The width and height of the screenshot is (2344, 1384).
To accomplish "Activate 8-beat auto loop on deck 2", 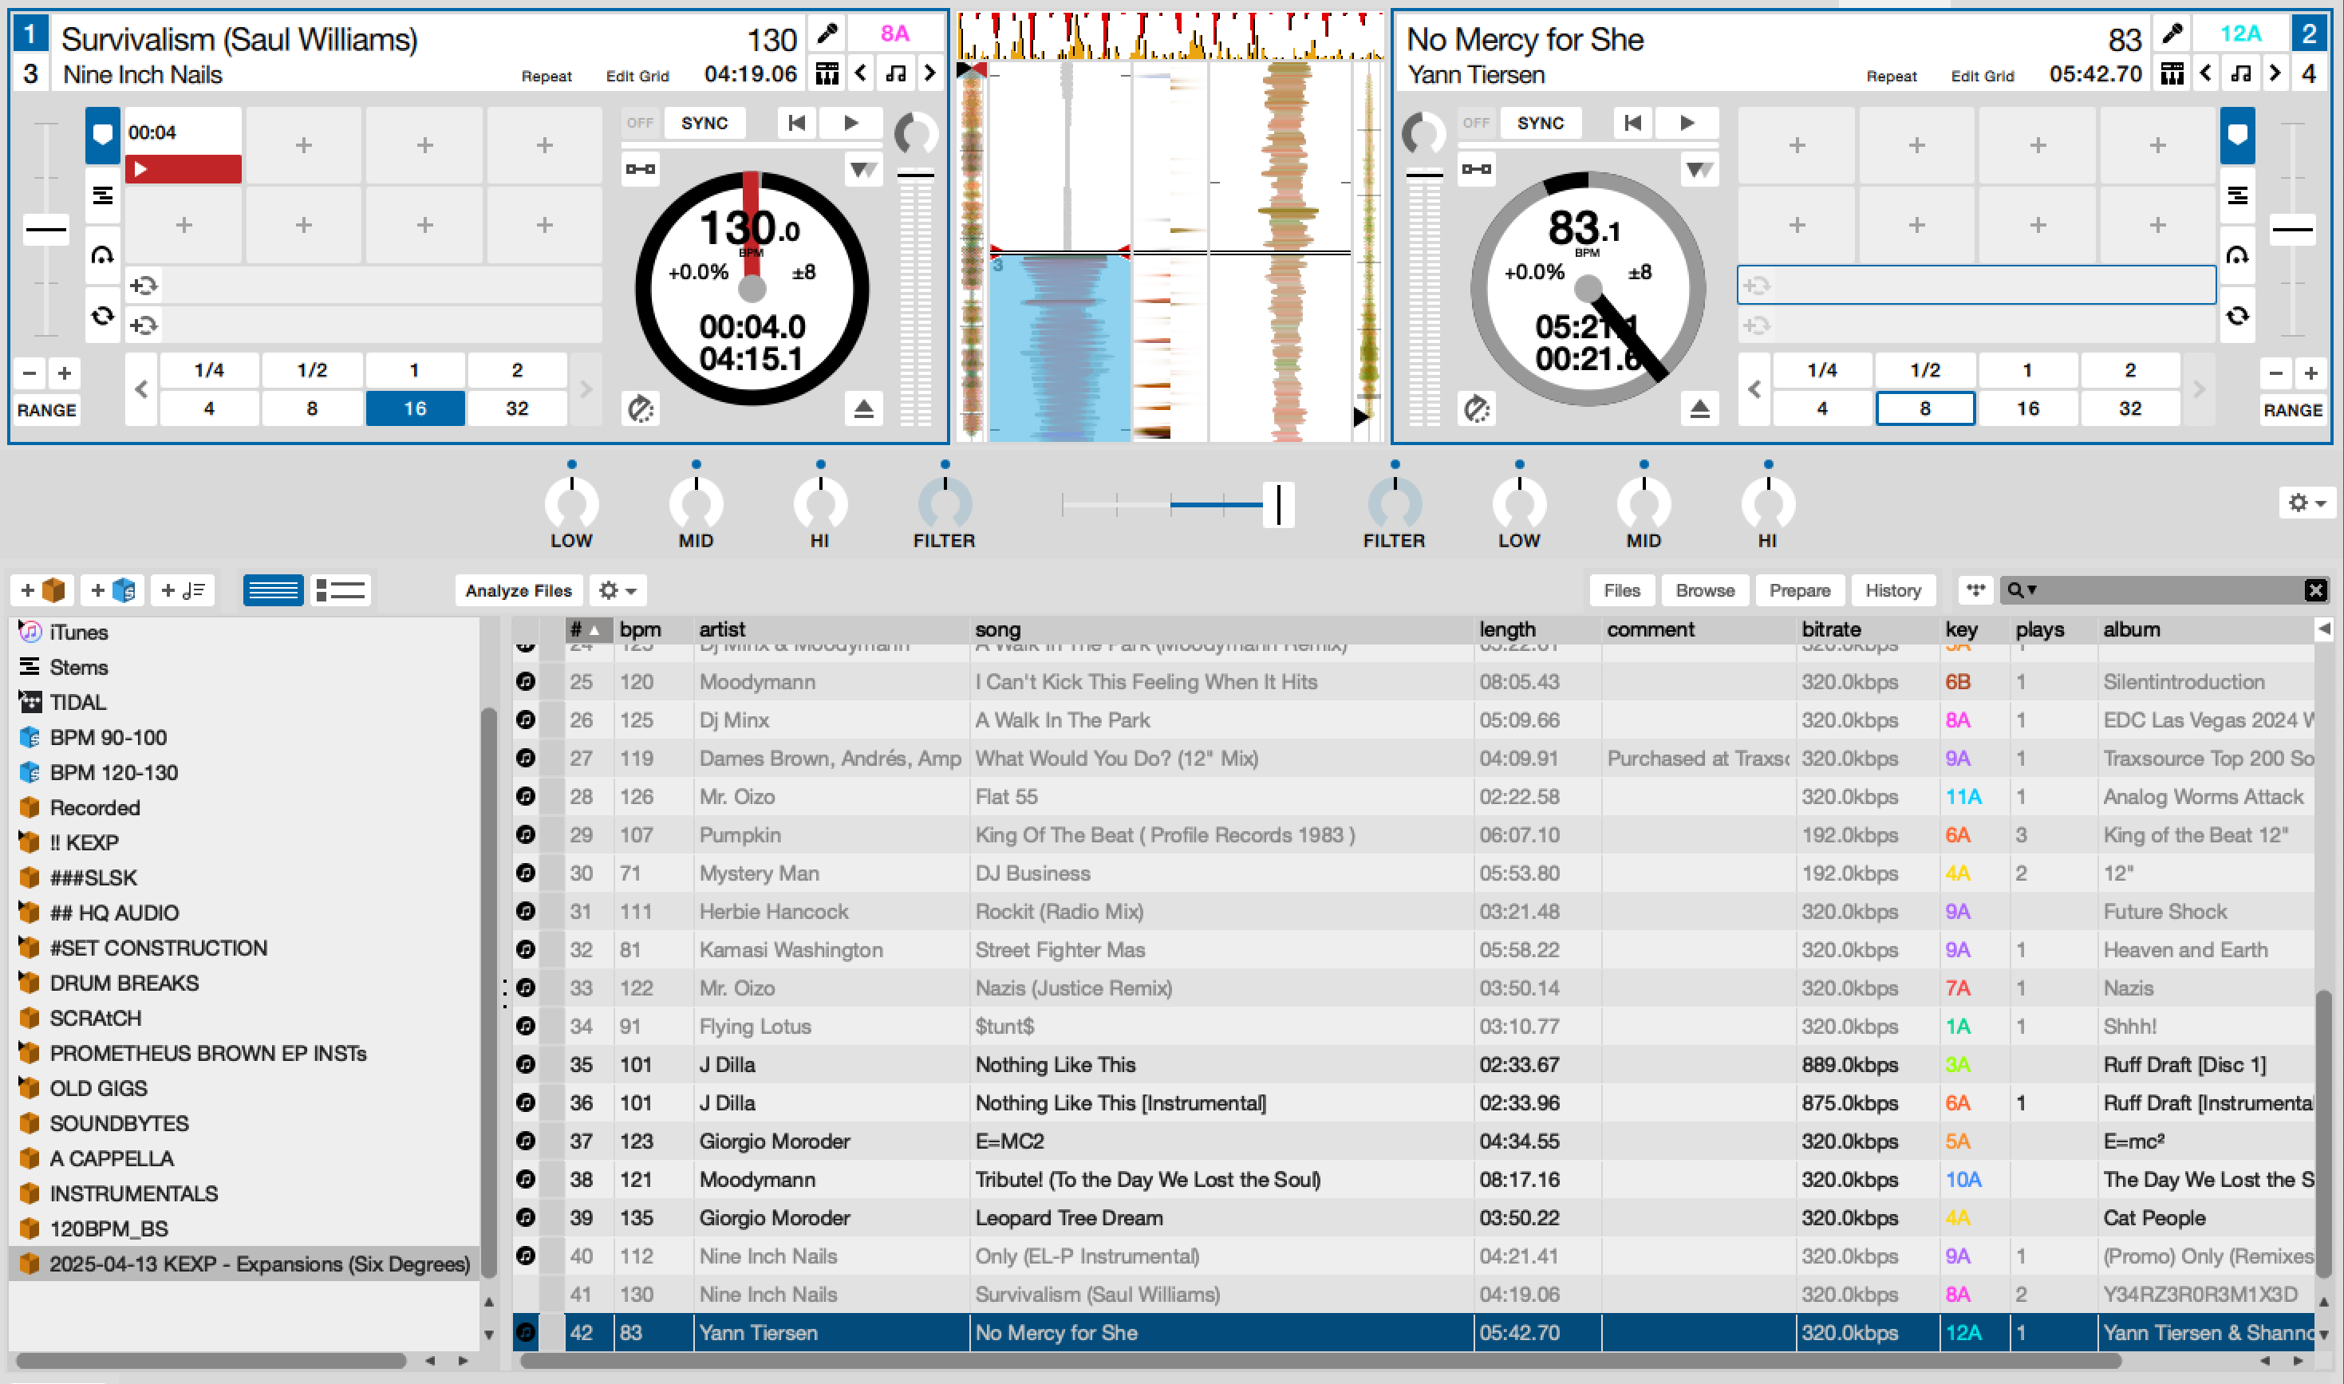I will pos(1925,408).
